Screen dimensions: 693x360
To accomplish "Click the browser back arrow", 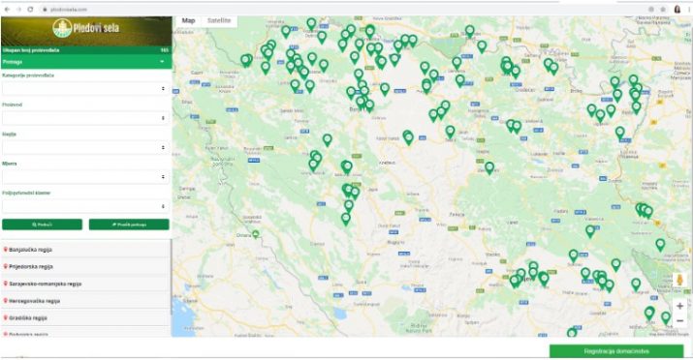I will (7, 10).
